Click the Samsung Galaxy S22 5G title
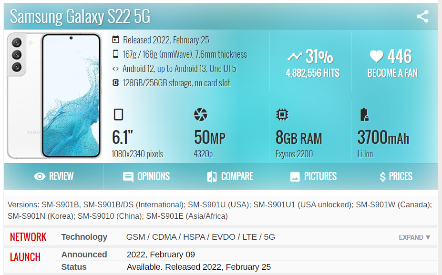Viewport: 442px width, 275px height. (x=80, y=16)
